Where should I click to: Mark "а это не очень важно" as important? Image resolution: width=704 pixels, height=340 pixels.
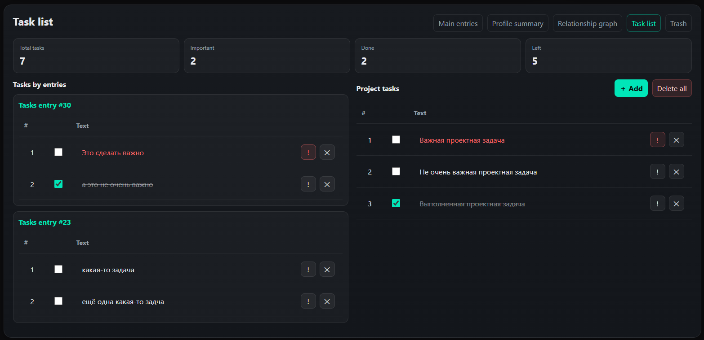[x=308, y=184]
